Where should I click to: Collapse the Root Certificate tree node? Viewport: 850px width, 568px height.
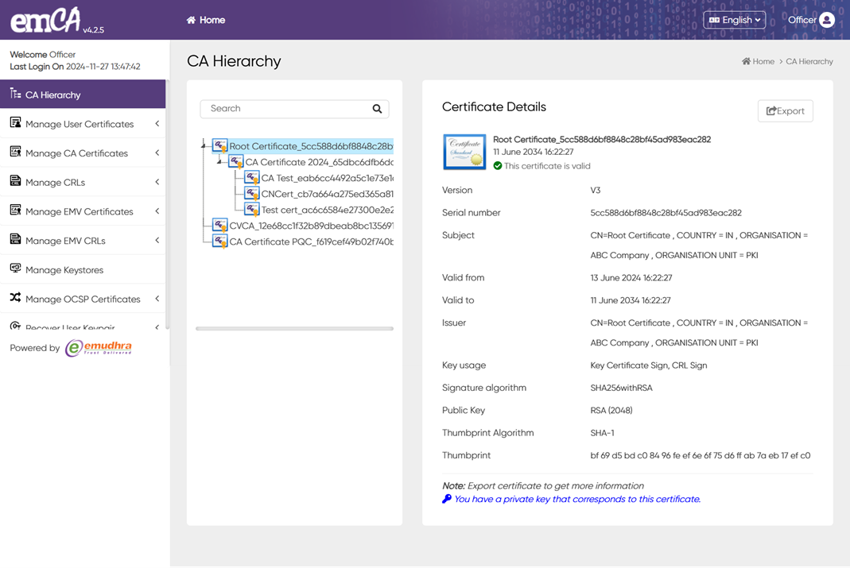point(204,146)
